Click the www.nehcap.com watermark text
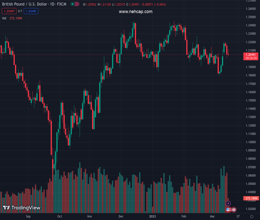The height and width of the screenshot is (220, 260). (135, 12)
